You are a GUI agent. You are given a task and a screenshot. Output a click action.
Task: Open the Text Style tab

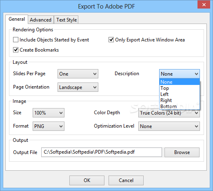pos(67,20)
